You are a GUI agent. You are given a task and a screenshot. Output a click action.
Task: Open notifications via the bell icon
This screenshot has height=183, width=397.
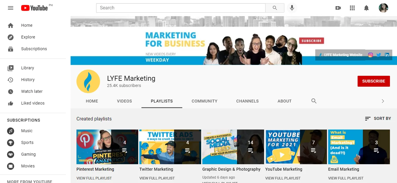coord(366,8)
